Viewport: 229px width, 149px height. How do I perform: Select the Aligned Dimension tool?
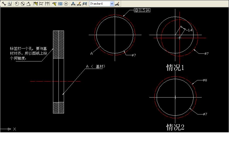coord(4,4)
